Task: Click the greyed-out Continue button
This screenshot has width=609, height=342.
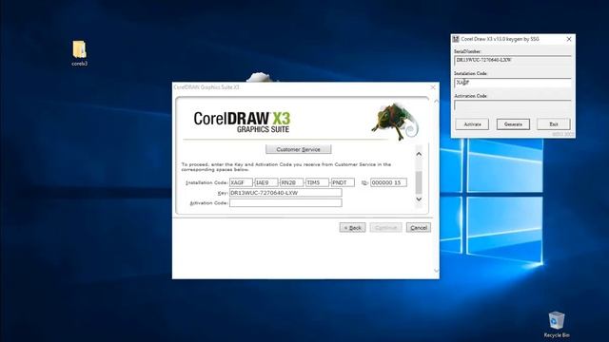Action: coord(385,228)
